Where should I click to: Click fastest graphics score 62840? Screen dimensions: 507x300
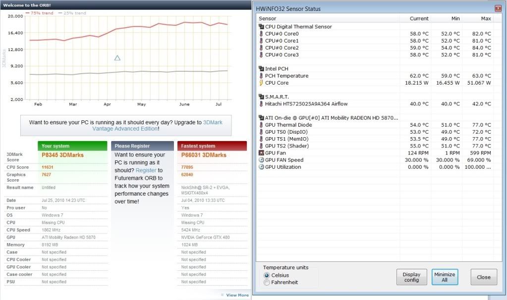point(187,175)
